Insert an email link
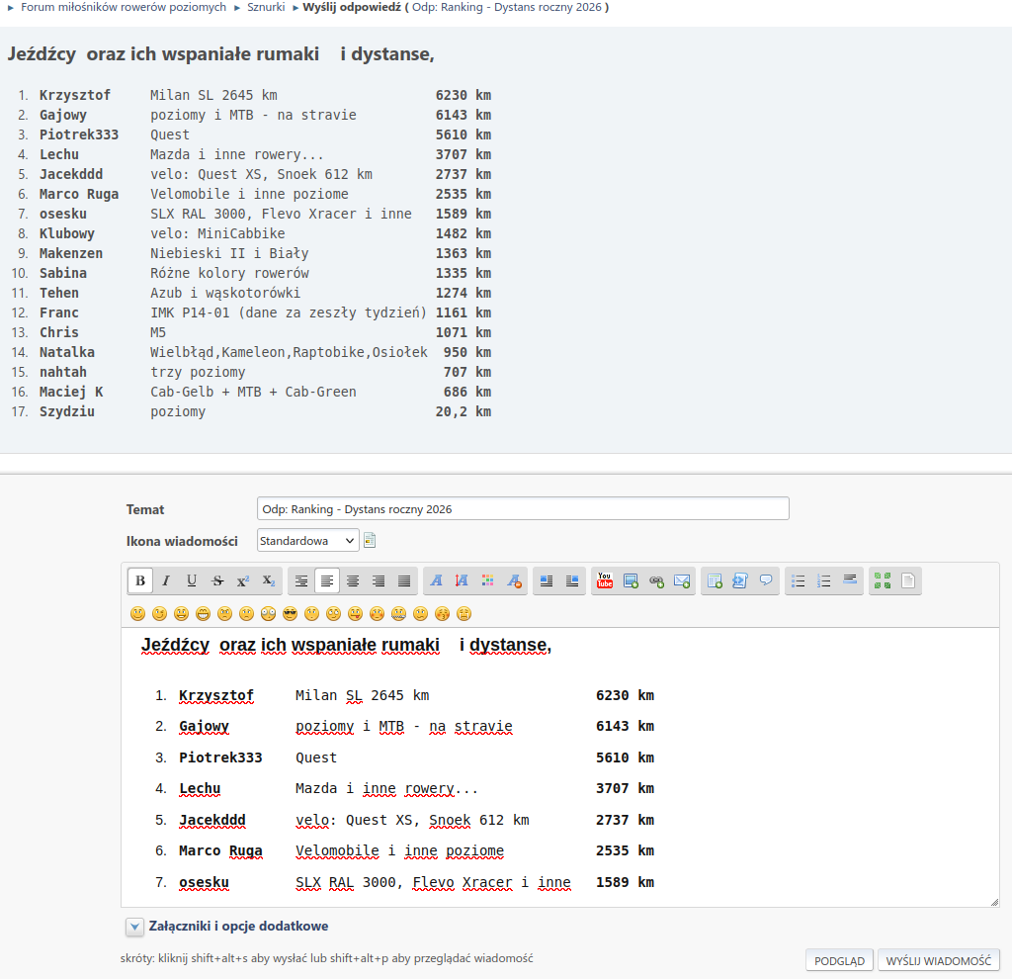This screenshot has height=979, width=1012. pyautogui.click(x=682, y=580)
